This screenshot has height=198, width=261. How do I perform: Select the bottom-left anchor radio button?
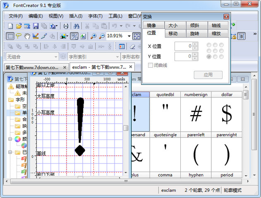pos(209,57)
